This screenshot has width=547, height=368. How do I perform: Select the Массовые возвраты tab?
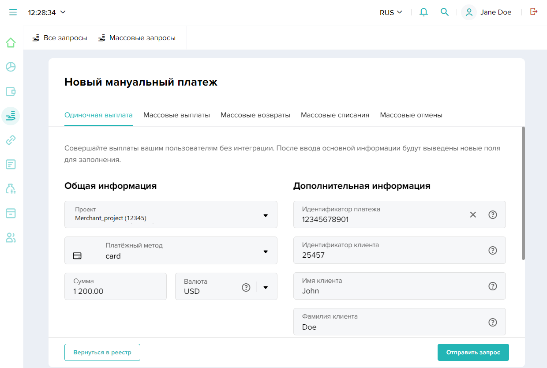point(255,115)
